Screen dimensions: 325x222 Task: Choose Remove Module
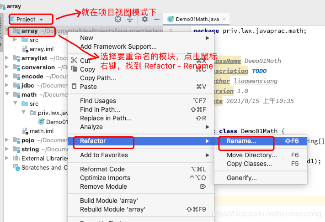(141, 186)
